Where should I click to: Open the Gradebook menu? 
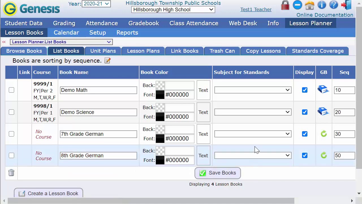coord(144,23)
